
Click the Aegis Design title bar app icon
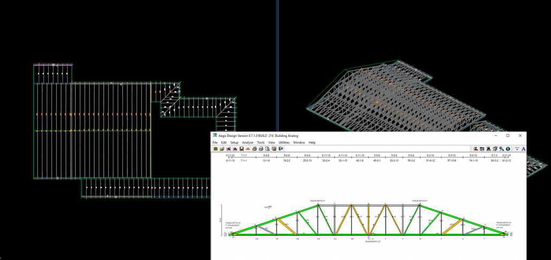(x=215, y=136)
